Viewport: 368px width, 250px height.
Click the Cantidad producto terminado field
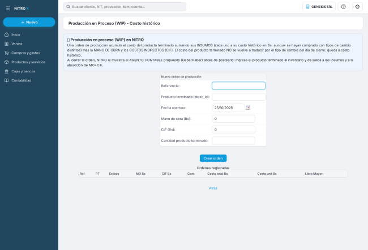tap(233, 141)
